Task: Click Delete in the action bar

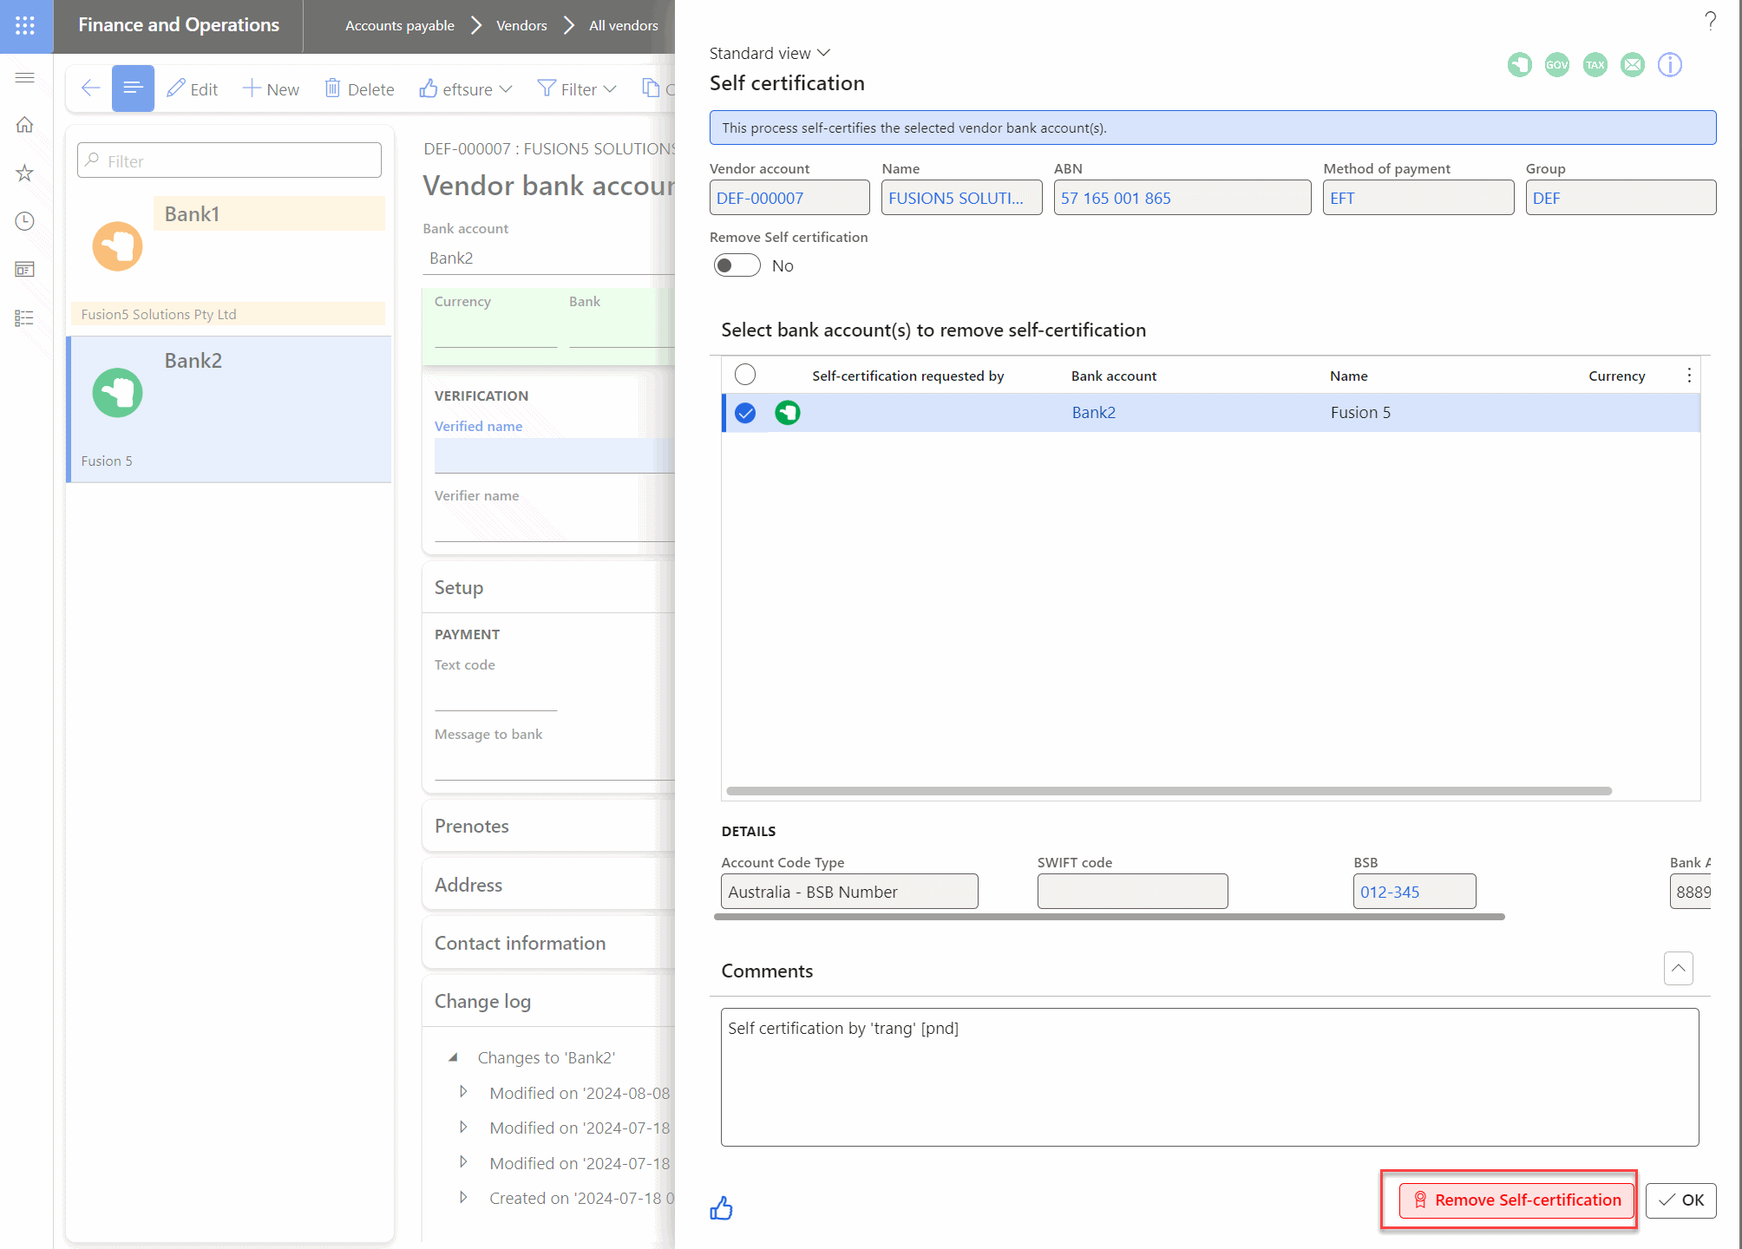Action: click(x=359, y=88)
